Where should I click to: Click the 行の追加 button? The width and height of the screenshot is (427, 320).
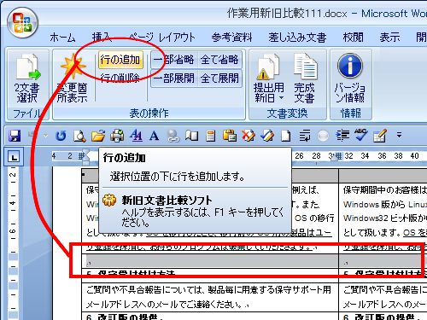click(120, 60)
